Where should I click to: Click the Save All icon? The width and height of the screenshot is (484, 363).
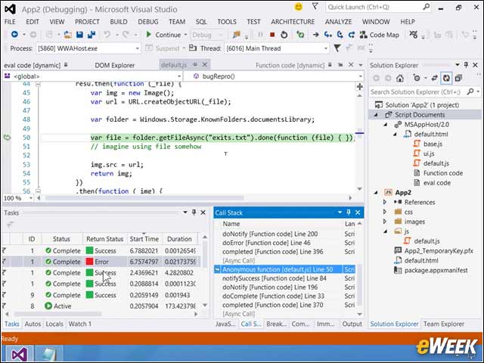(92, 35)
